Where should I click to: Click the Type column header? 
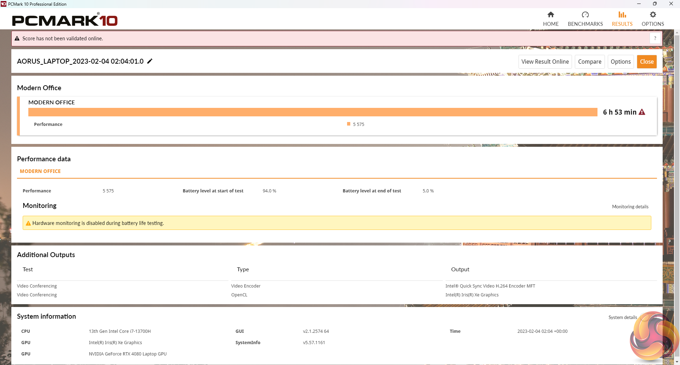pyautogui.click(x=243, y=269)
